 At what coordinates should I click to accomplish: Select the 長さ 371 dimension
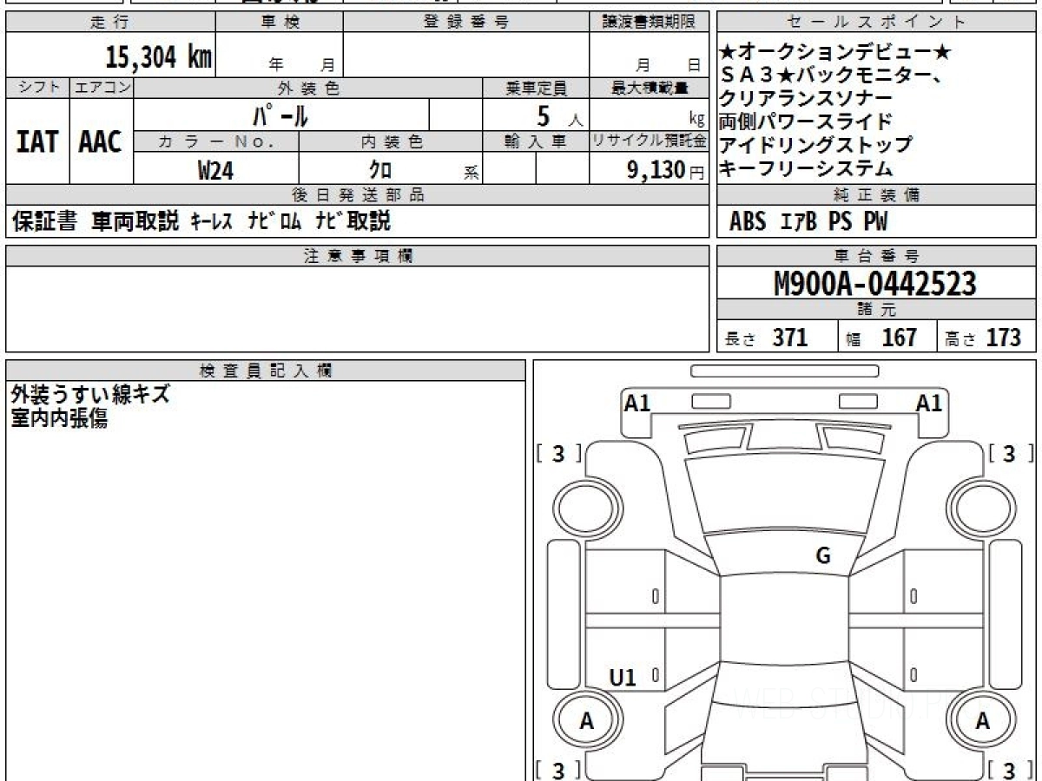point(767,338)
